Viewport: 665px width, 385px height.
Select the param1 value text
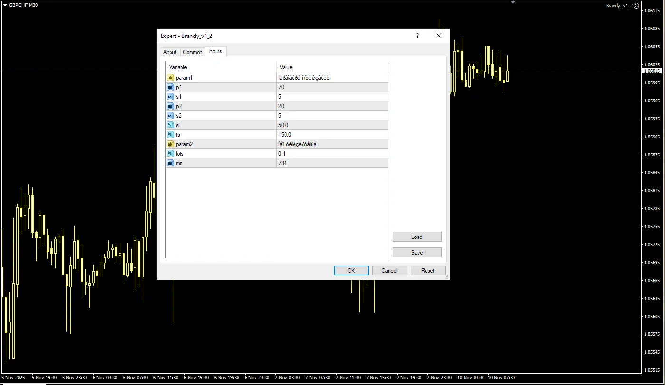pyautogui.click(x=304, y=78)
